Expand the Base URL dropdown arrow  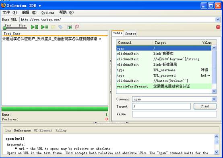(217, 19)
